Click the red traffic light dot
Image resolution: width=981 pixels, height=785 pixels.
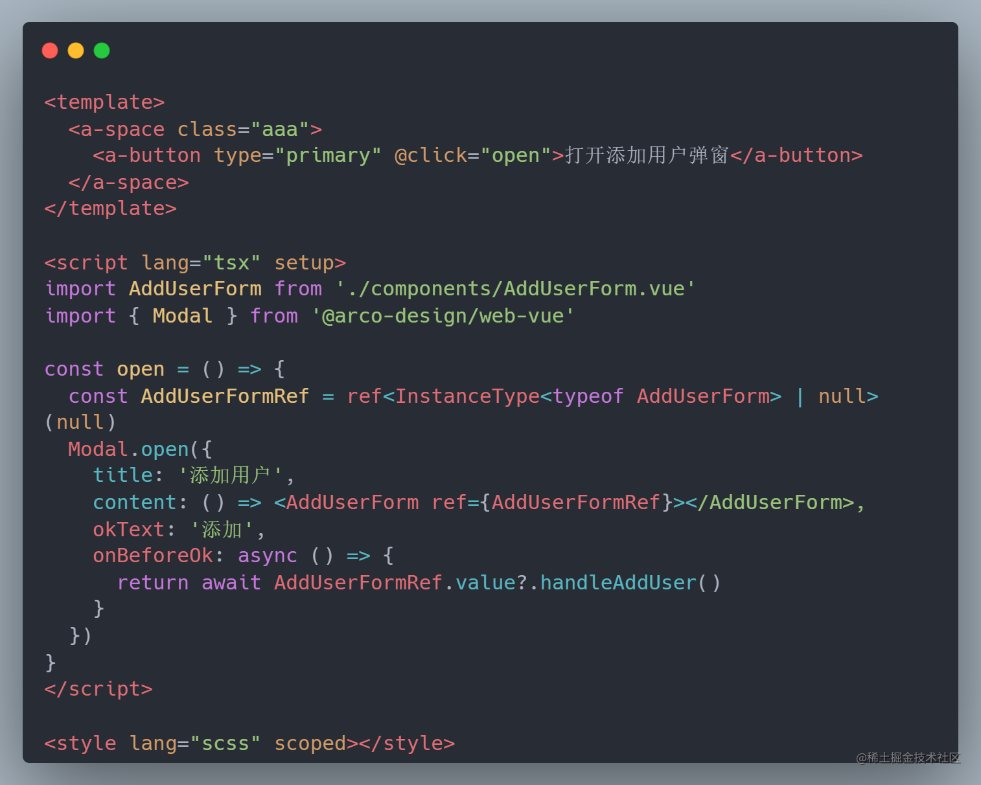50,50
